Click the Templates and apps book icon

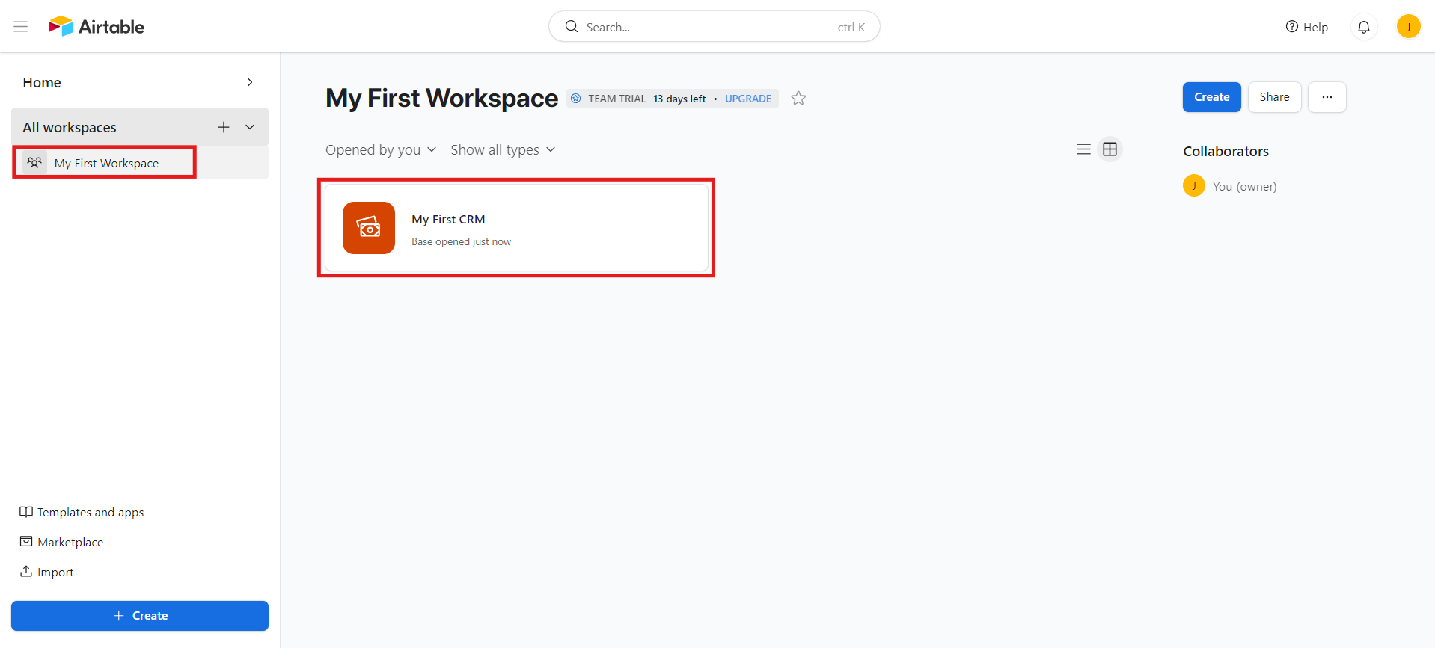(26, 512)
